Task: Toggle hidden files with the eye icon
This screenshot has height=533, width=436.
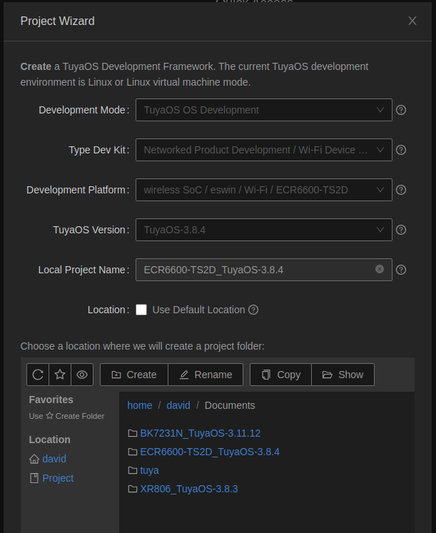Action: point(82,375)
